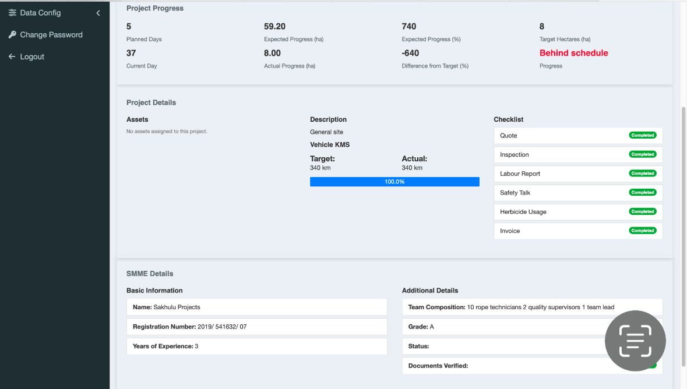
Task: Click the Completed badge on Invoice
Action: click(x=642, y=231)
